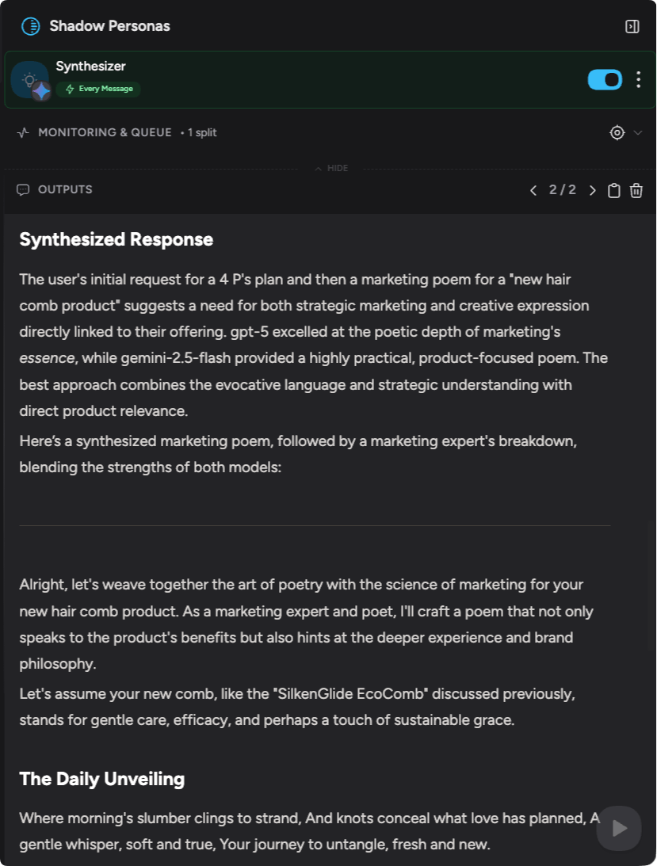Click the monitoring target icon
The height and width of the screenshot is (866, 657).
617,132
